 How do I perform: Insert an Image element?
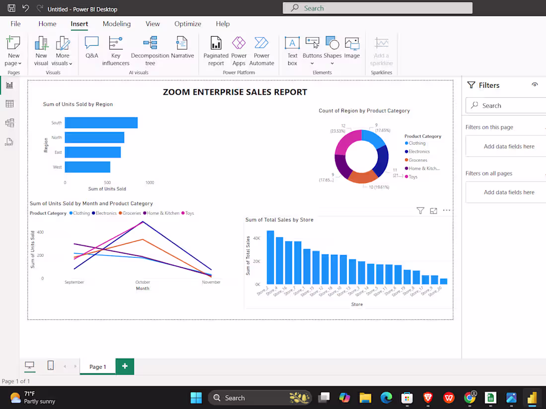point(352,50)
